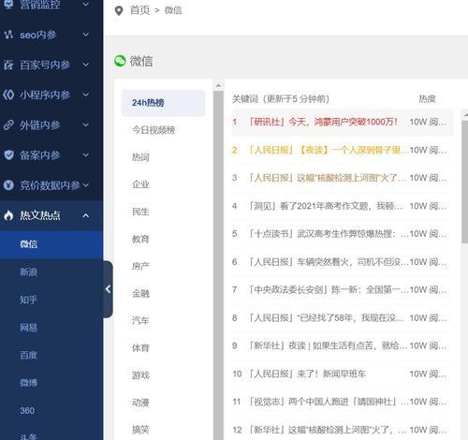Click the 热文热点 flame icon

tap(8, 215)
